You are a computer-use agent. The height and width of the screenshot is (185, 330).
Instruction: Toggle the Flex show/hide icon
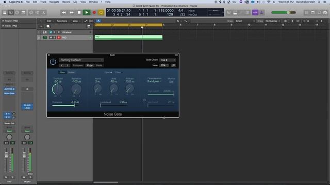pyautogui.click(x=91, y=21)
